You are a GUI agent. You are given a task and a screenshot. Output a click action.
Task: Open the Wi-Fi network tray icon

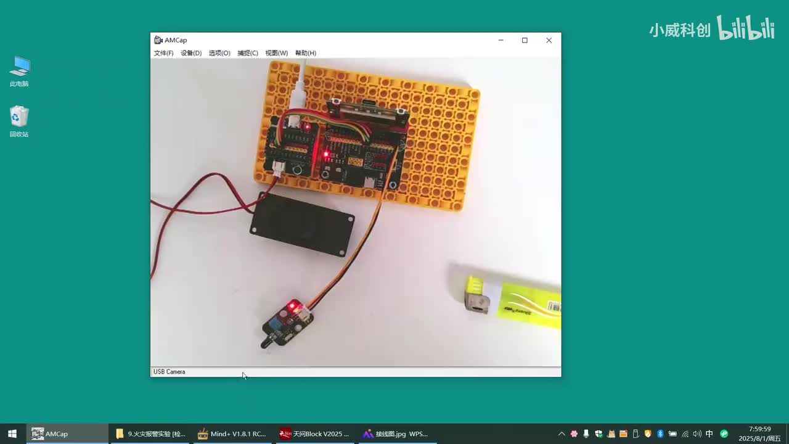coord(685,434)
